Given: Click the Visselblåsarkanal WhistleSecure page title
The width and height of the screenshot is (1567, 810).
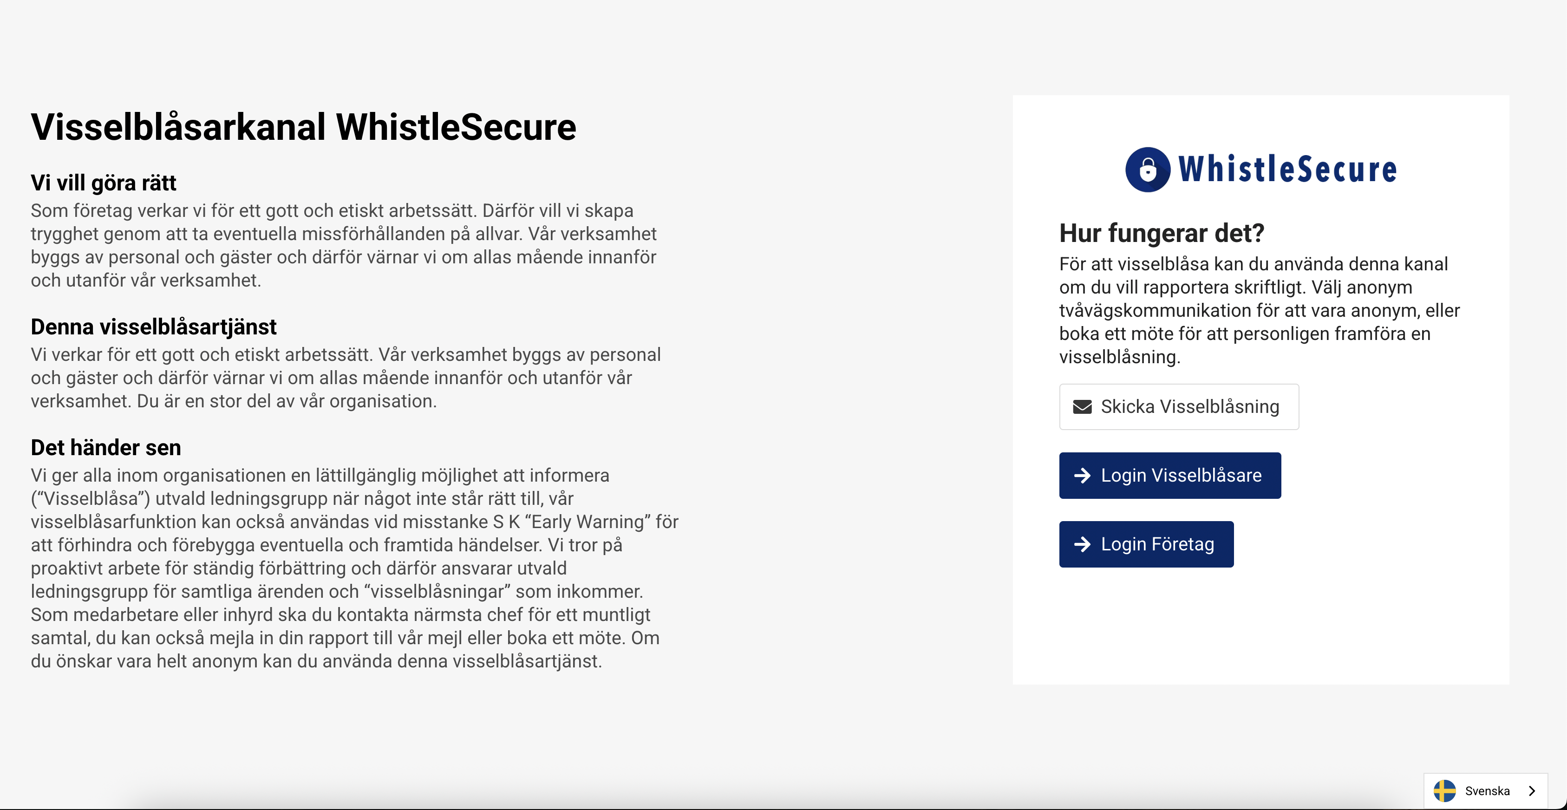Looking at the screenshot, I should click(x=303, y=127).
